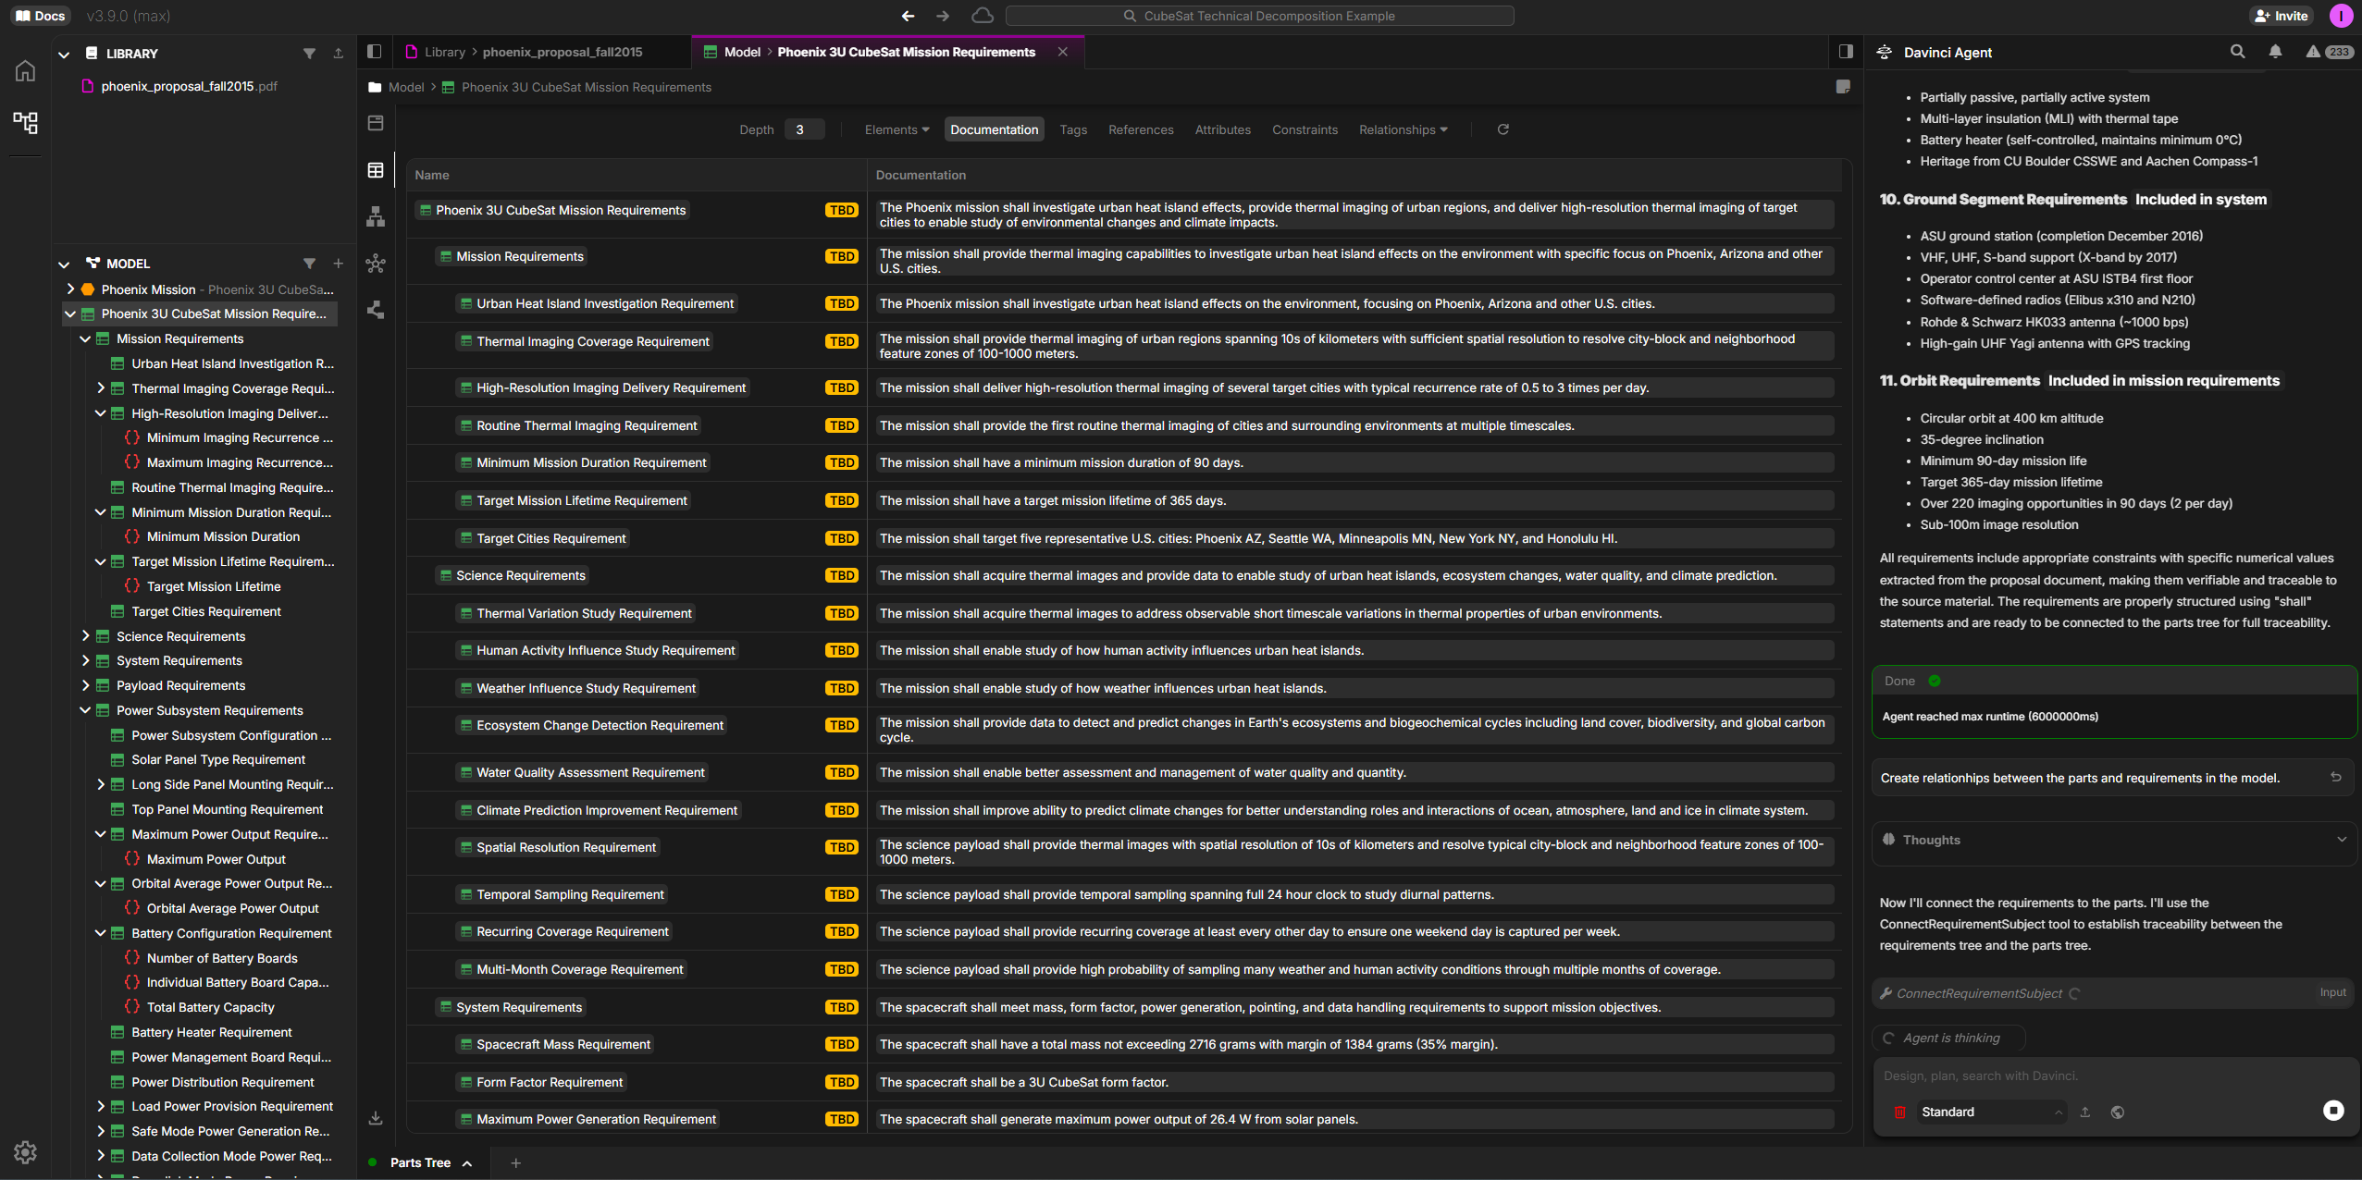Viewport: 2362px width, 1180px height.
Task: Open the graph network view icon
Action: click(376, 264)
